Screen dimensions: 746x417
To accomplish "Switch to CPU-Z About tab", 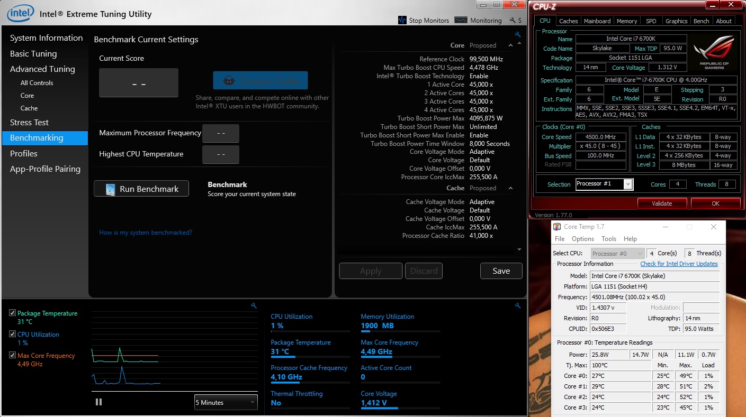I will click(x=724, y=21).
